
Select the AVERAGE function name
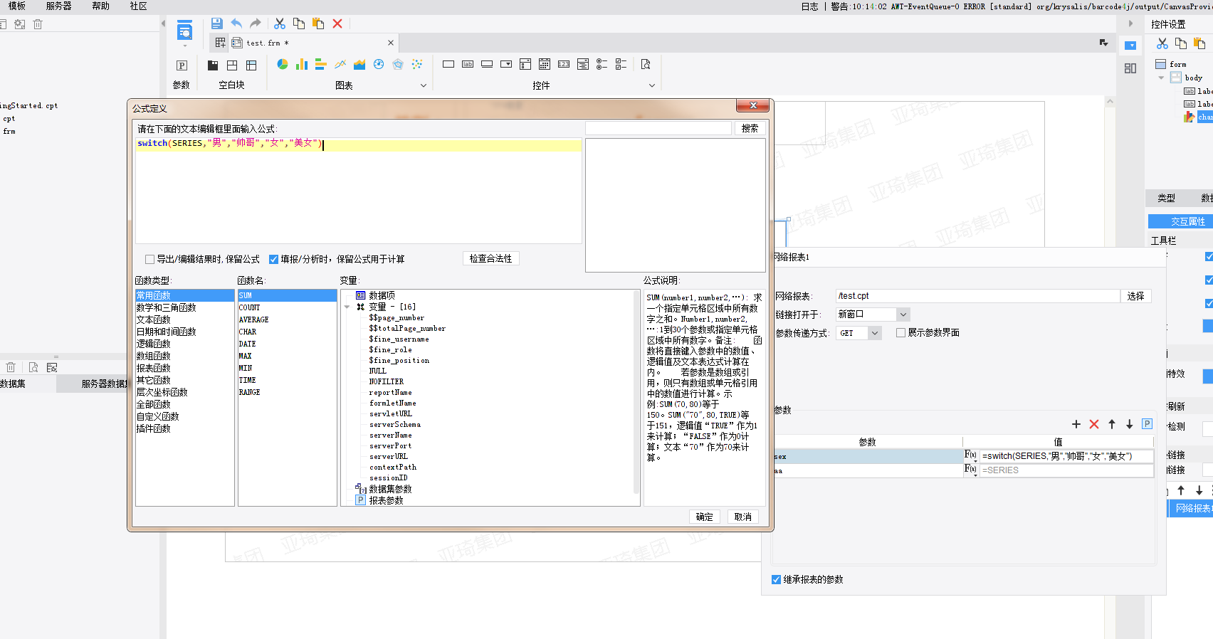(x=253, y=319)
